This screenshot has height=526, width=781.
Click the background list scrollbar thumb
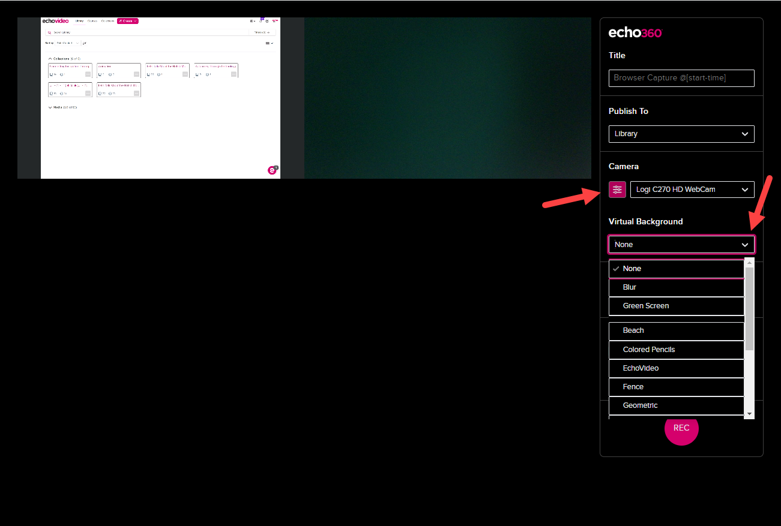point(749,309)
